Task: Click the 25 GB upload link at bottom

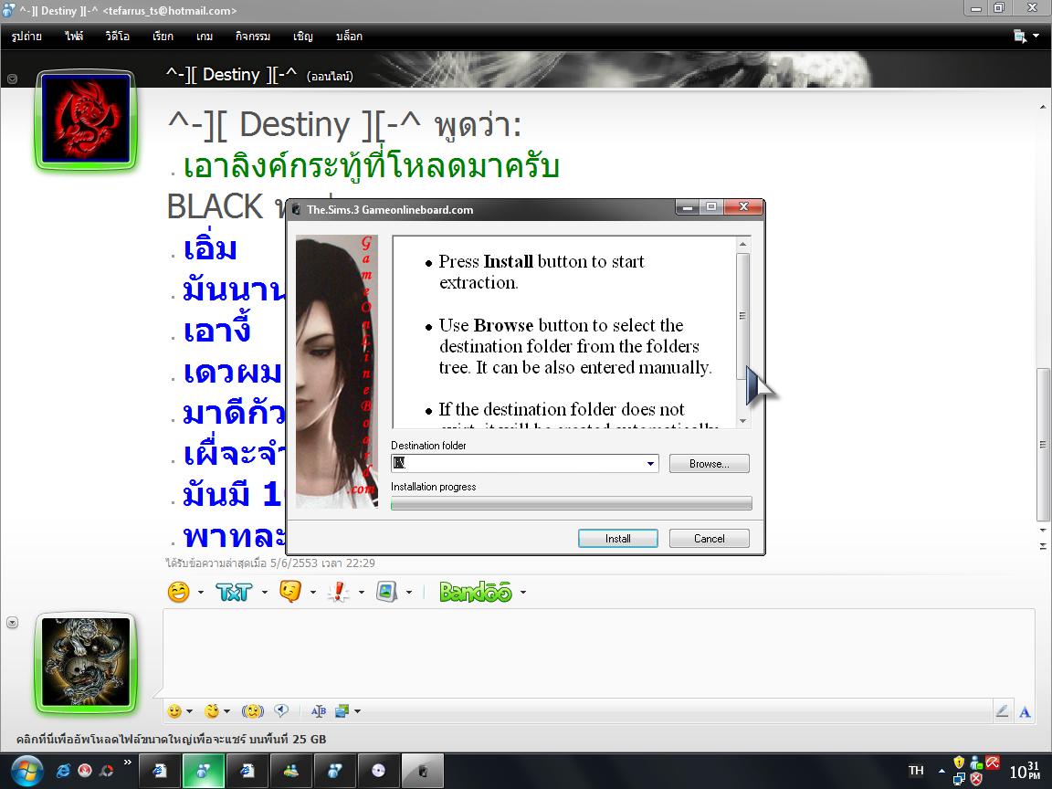Action: pos(171,740)
